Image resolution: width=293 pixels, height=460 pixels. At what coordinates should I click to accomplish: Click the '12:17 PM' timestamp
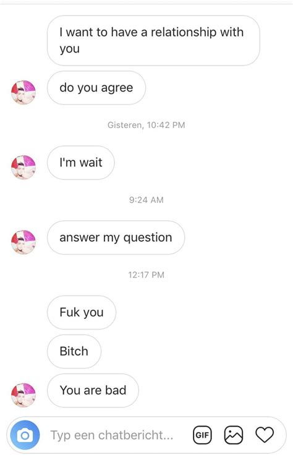click(x=146, y=275)
